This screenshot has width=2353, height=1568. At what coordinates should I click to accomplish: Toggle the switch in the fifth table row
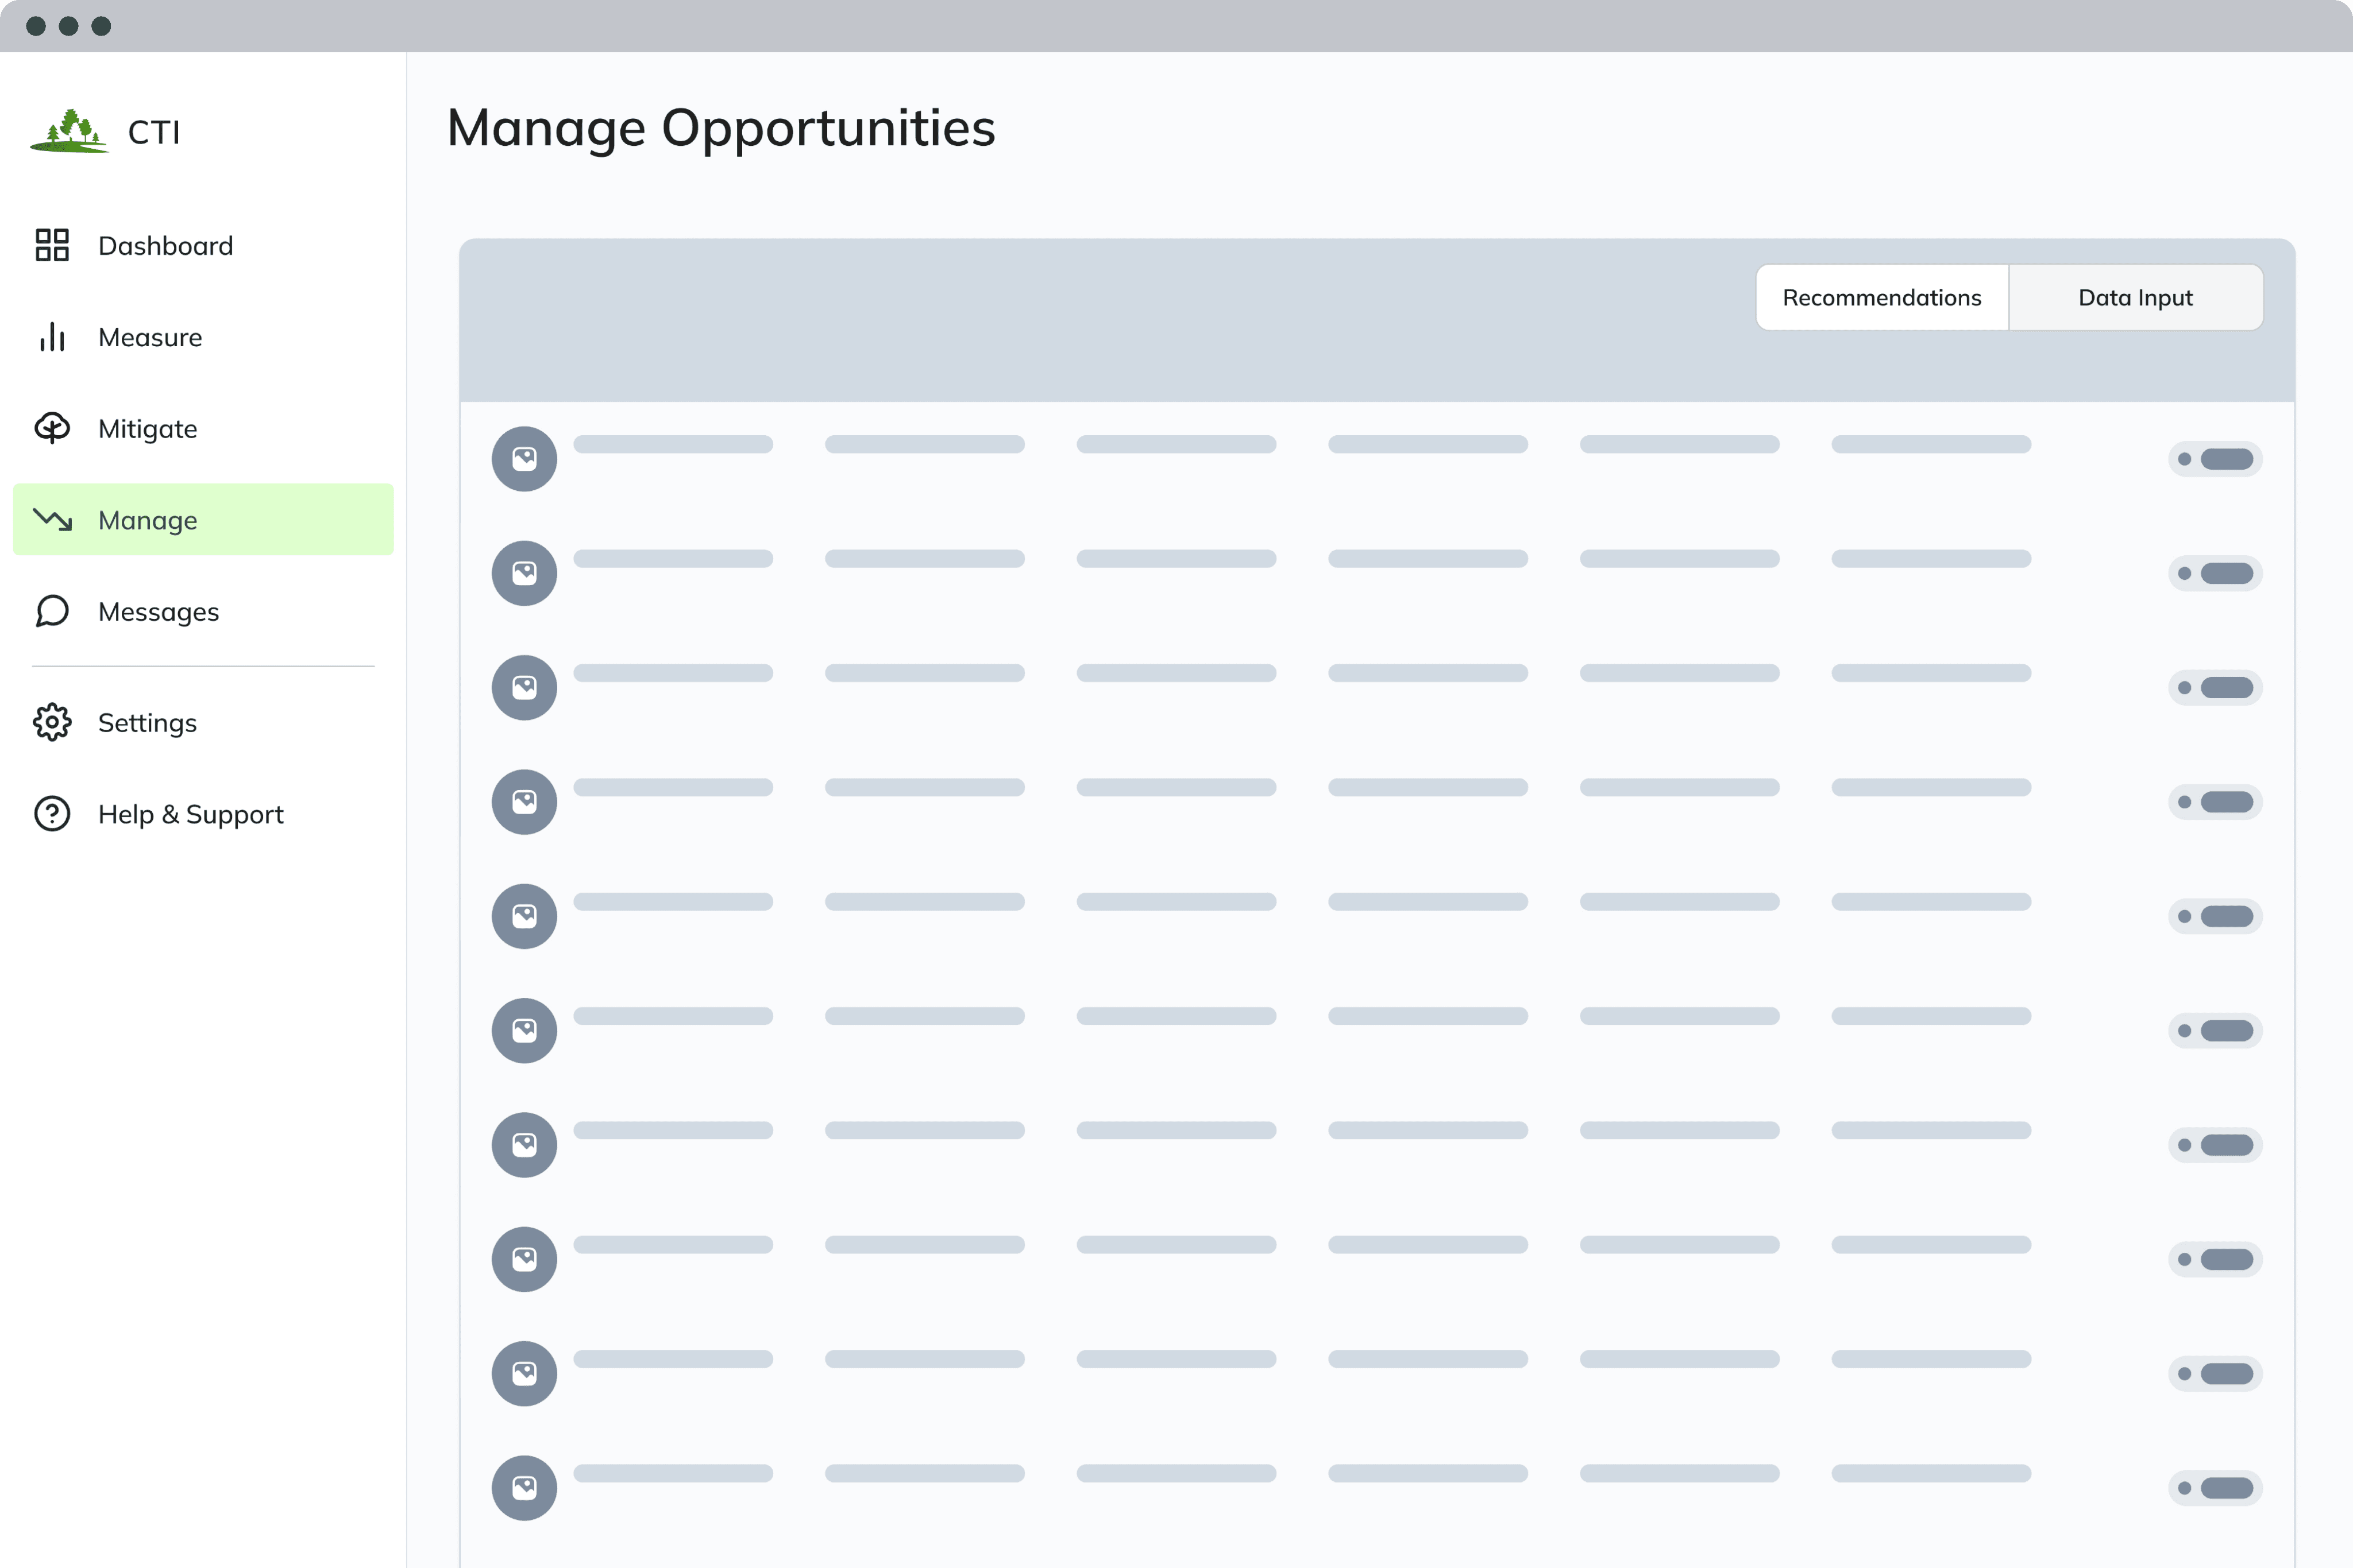pos(2215,916)
